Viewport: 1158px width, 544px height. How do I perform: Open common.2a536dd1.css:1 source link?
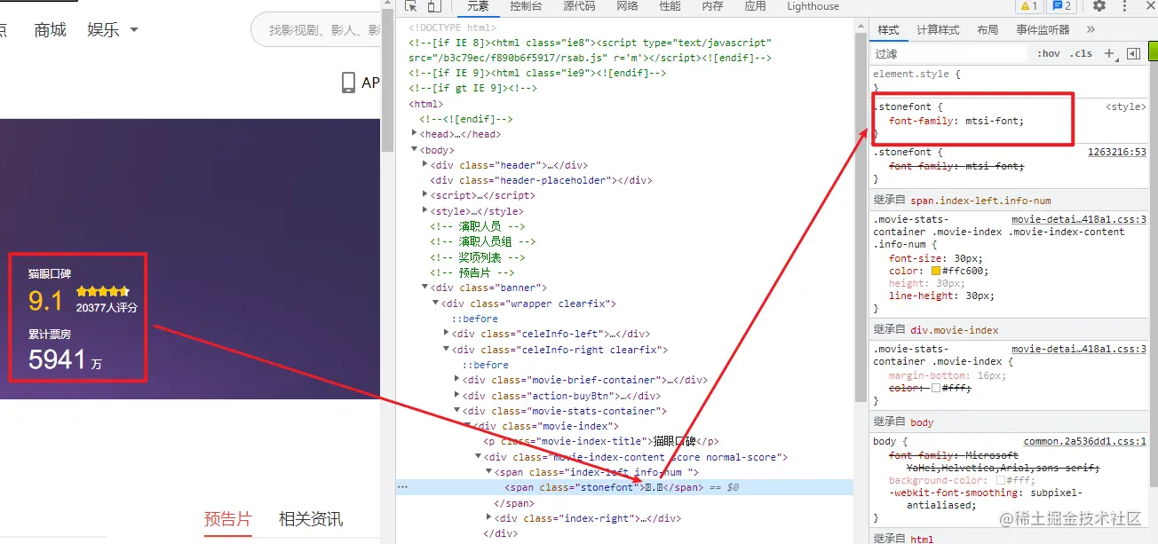pyautogui.click(x=1085, y=441)
